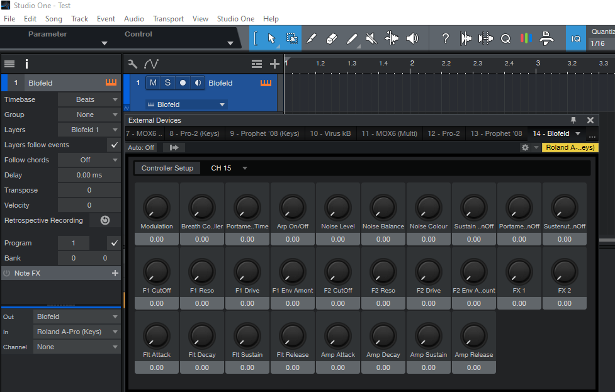
Task: Click the Controller Setup button
Action: 167,168
